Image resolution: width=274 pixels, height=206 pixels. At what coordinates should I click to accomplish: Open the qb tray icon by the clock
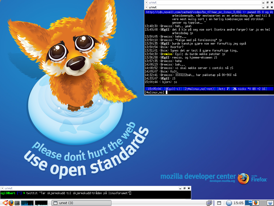pos(229,203)
